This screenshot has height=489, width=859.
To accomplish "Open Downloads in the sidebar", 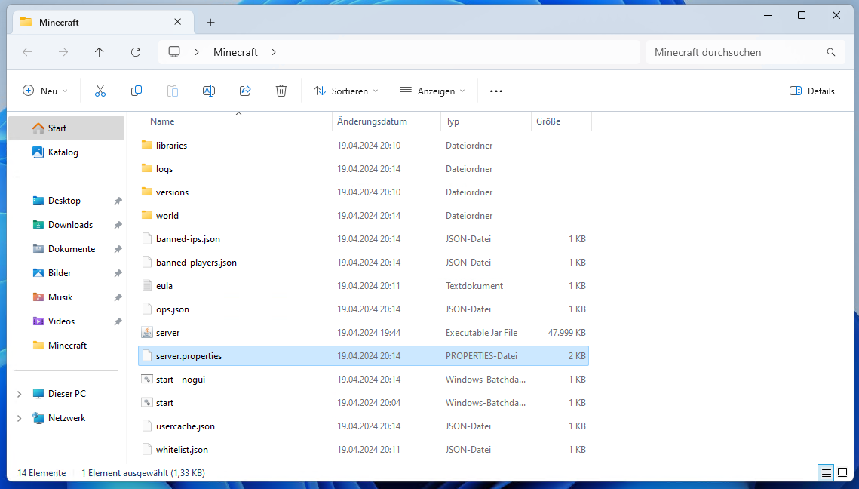I will 70,225.
